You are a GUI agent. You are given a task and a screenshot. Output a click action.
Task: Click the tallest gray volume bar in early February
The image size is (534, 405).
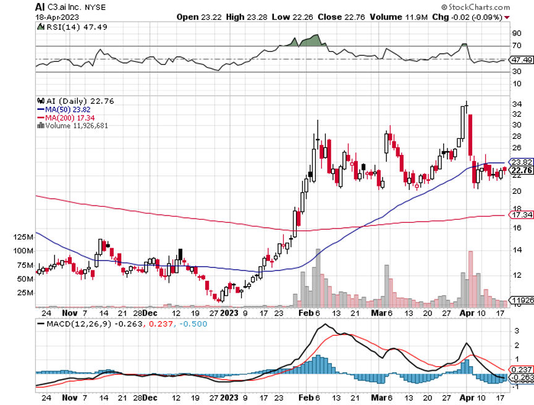click(318, 277)
